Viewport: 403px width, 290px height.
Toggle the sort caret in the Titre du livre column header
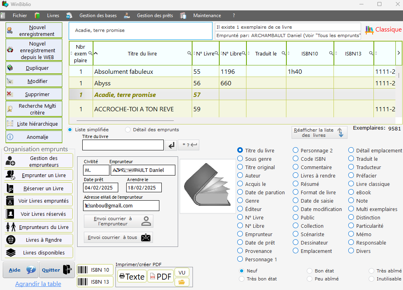(96, 53)
